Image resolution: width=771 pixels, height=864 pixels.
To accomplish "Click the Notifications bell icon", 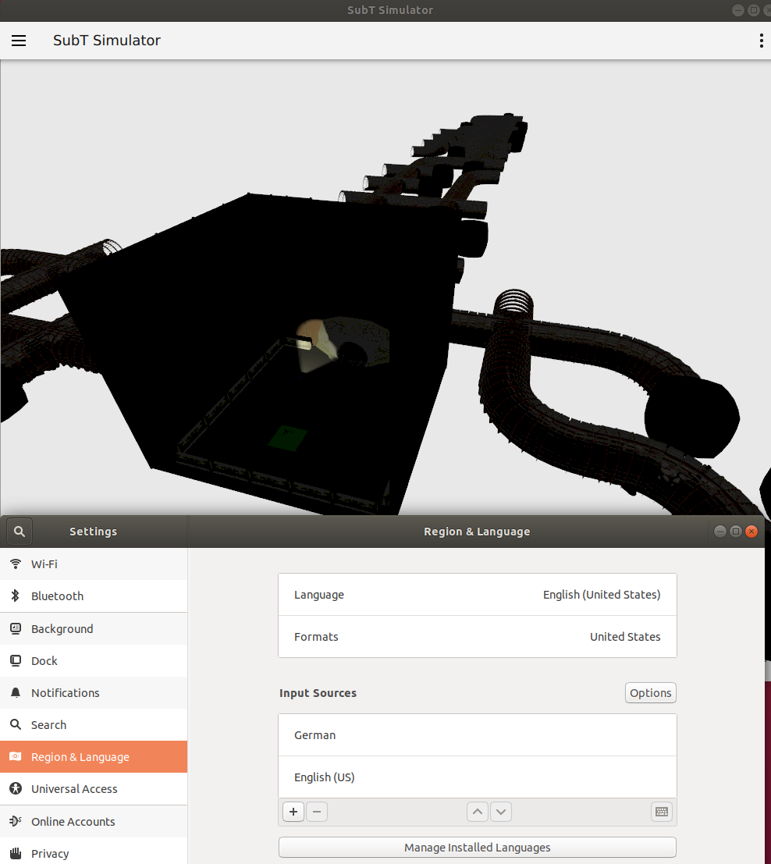I will click(x=16, y=692).
